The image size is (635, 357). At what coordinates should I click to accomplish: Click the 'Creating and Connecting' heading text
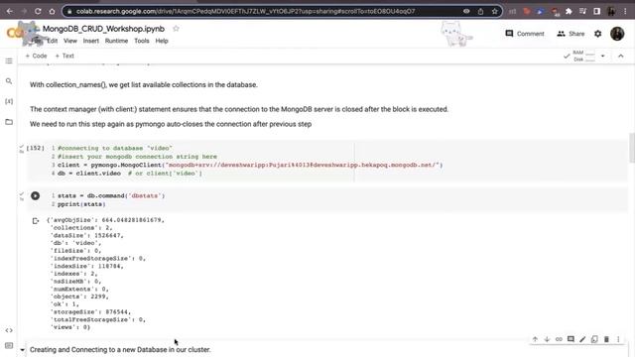[120, 350]
